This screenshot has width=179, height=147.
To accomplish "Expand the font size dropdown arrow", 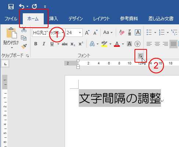I will [80, 32].
